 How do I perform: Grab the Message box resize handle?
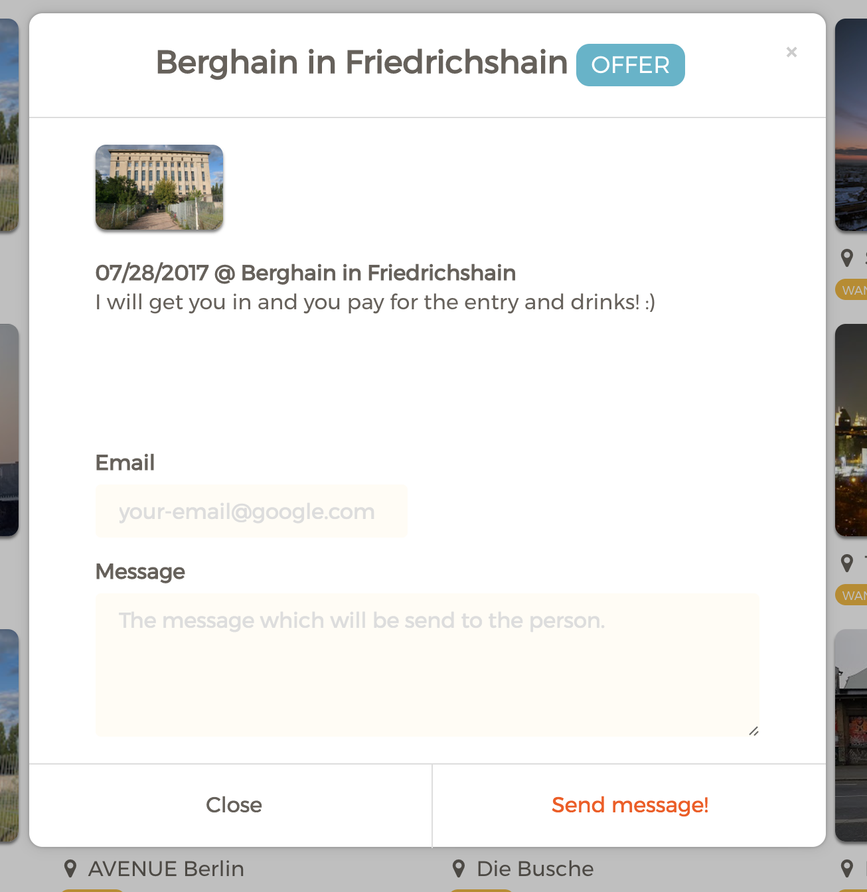coord(753,731)
